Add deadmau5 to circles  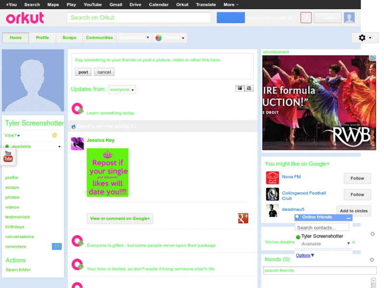[354, 211]
